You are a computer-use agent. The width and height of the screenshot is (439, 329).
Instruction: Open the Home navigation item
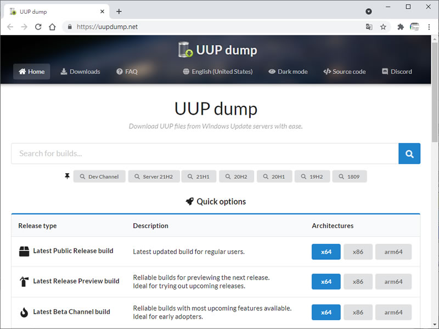tap(32, 72)
